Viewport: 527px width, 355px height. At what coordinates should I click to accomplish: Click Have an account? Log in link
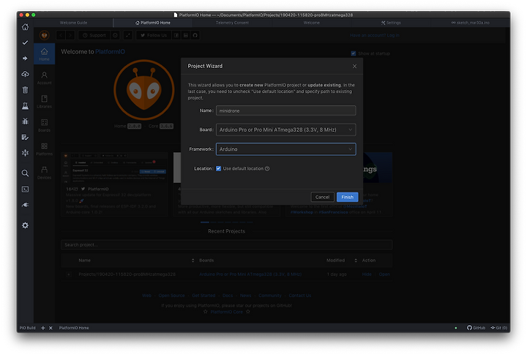click(375, 35)
